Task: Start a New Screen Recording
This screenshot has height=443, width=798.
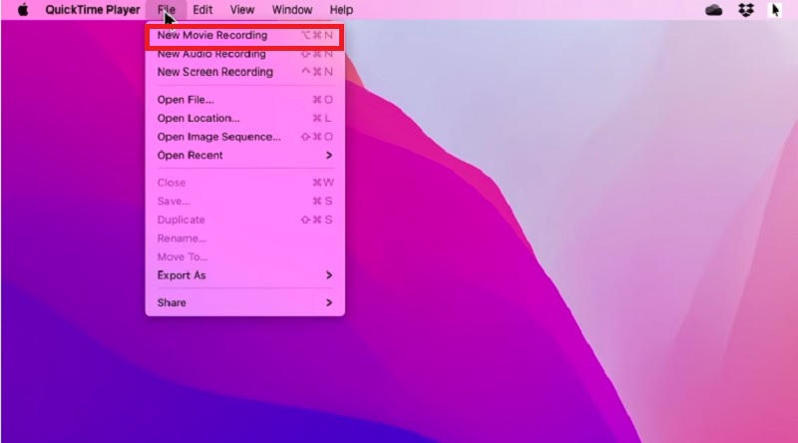Action: (244, 72)
